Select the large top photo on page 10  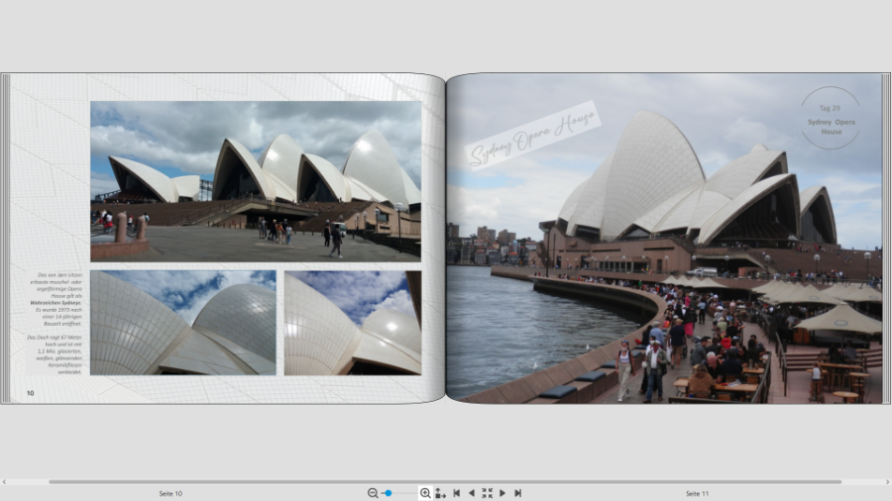click(x=256, y=181)
